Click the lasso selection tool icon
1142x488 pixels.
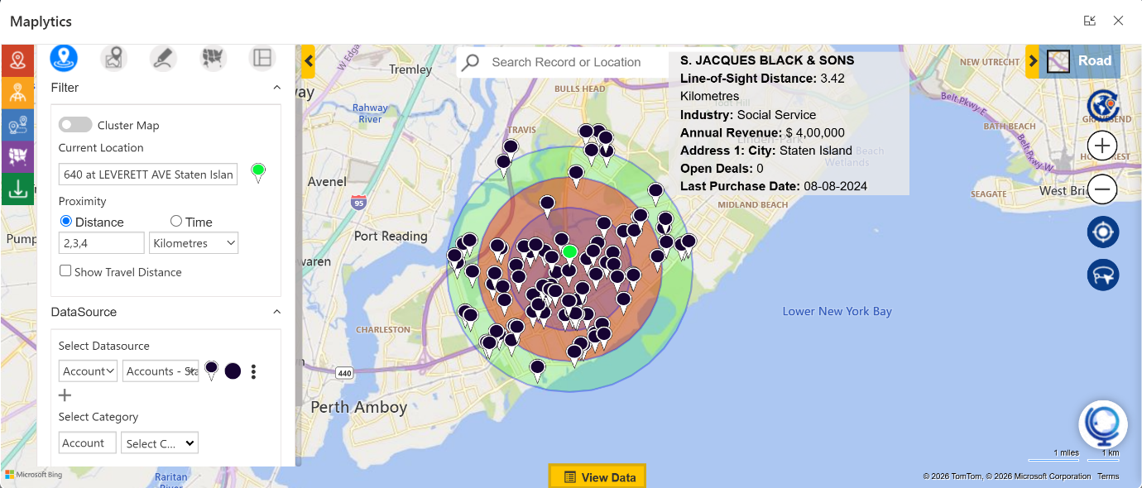tap(1103, 275)
